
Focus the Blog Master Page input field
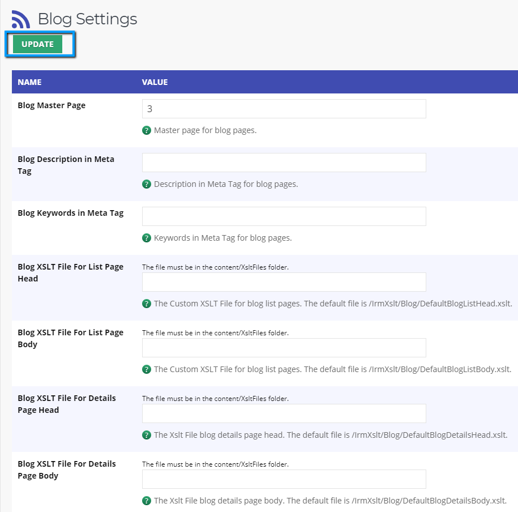coord(284,109)
